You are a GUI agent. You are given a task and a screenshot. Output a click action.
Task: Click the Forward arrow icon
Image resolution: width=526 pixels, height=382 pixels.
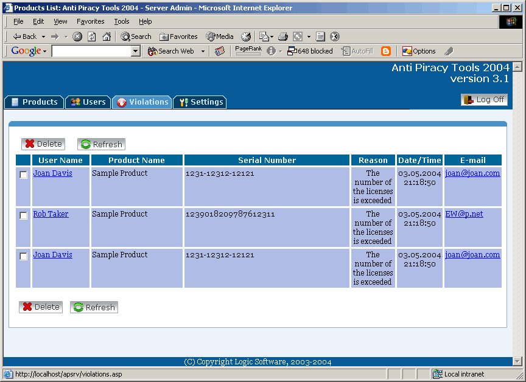point(55,36)
